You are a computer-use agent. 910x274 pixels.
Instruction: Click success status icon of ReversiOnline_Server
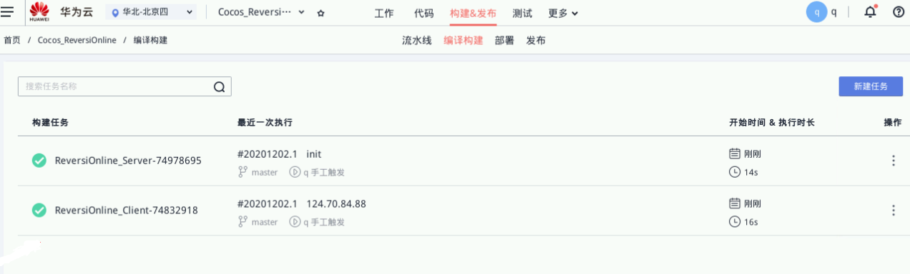tap(39, 161)
